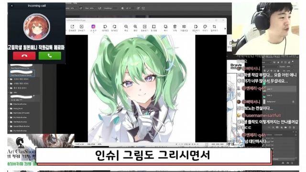The height and width of the screenshot is (172, 306).
Task: Click the Art ClasShoo banner ad
Action: point(41,150)
